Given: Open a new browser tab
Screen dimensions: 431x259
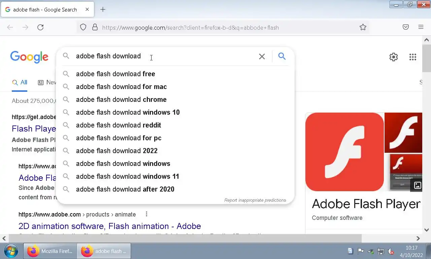Looking at the screenshot, I should point(103,9).
